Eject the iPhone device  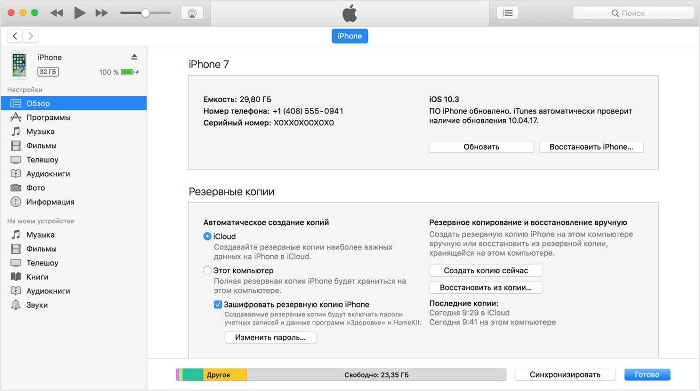(134, 57)
